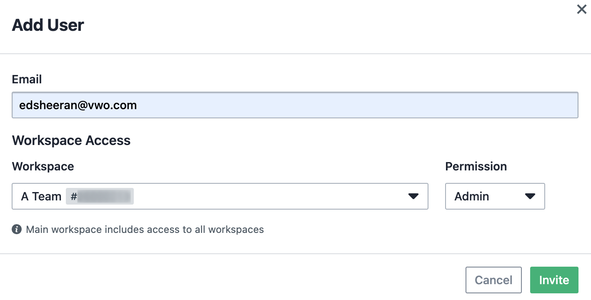Screen dimensions: 591x300
Task: Click the info icon beside main workspace note
Action: point(17,229)
